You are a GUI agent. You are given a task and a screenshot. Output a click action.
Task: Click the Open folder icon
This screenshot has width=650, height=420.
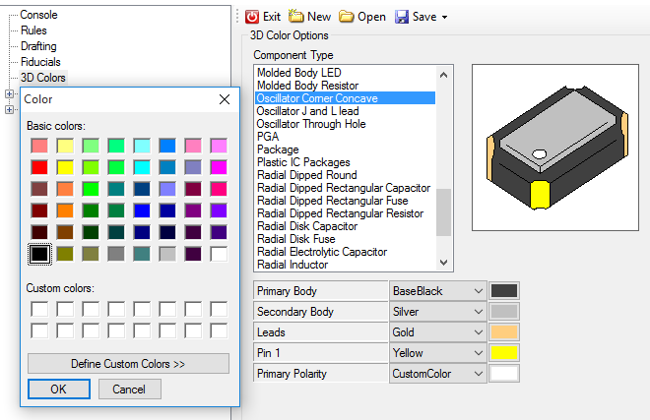point(347,17)
